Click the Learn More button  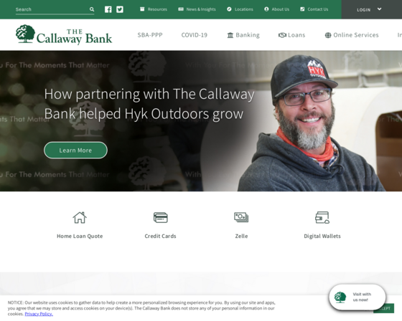point(75,150)
